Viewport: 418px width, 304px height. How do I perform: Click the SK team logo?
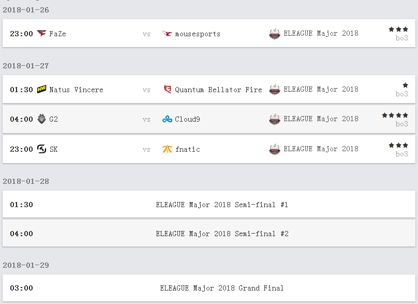click(41, 149)
